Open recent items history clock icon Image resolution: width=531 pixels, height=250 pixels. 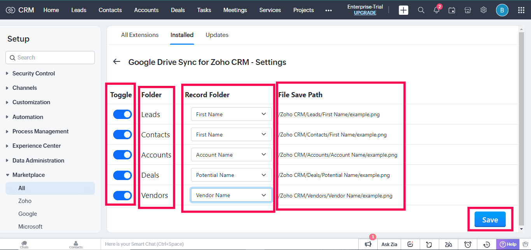[487, 244]
